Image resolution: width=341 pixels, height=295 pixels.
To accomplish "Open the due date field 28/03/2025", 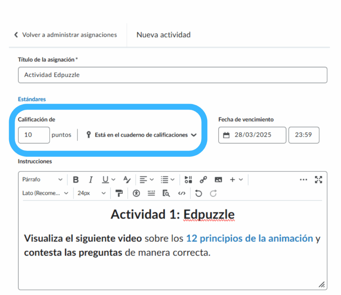I will (252, 135).
